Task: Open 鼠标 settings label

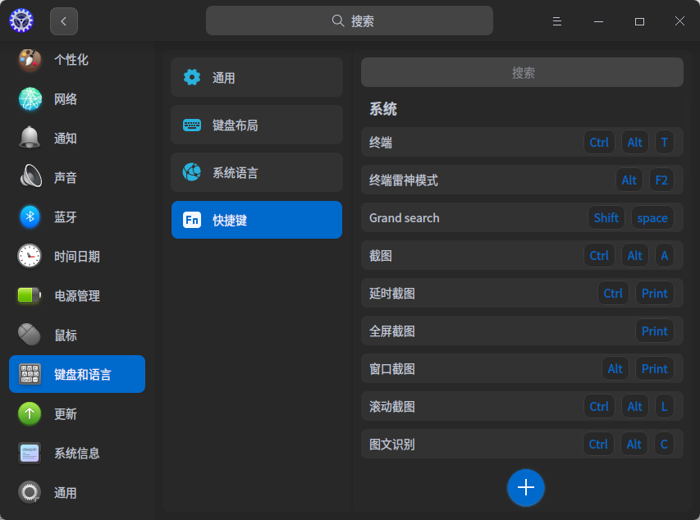Action: pos(66,335)
